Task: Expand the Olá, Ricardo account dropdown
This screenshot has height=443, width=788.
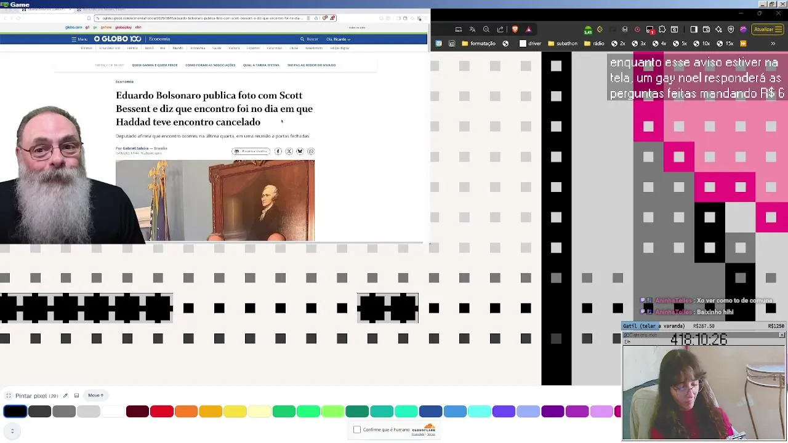Action: (338, 39)
